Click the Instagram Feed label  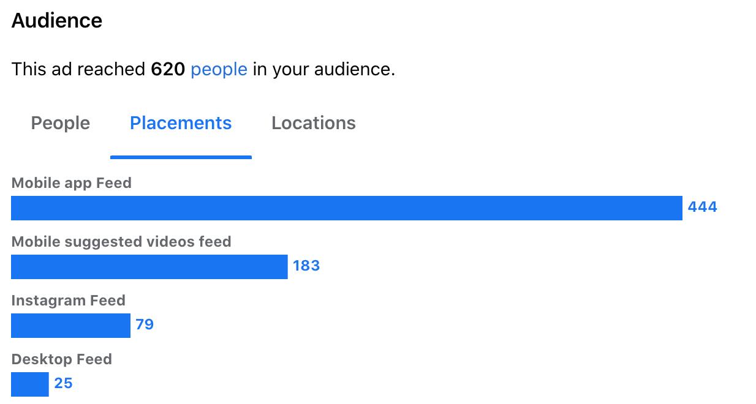tap(69, 301)
